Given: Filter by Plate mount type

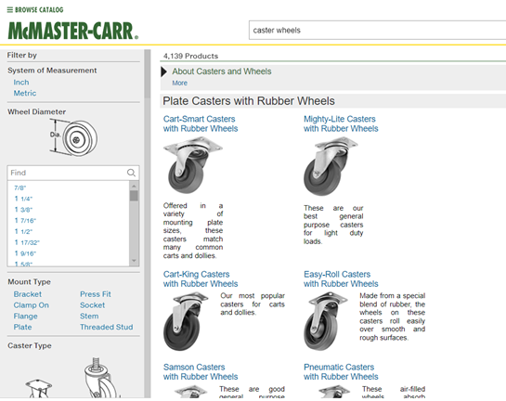Looking at the screenshot, I should [x=22, y=327].
